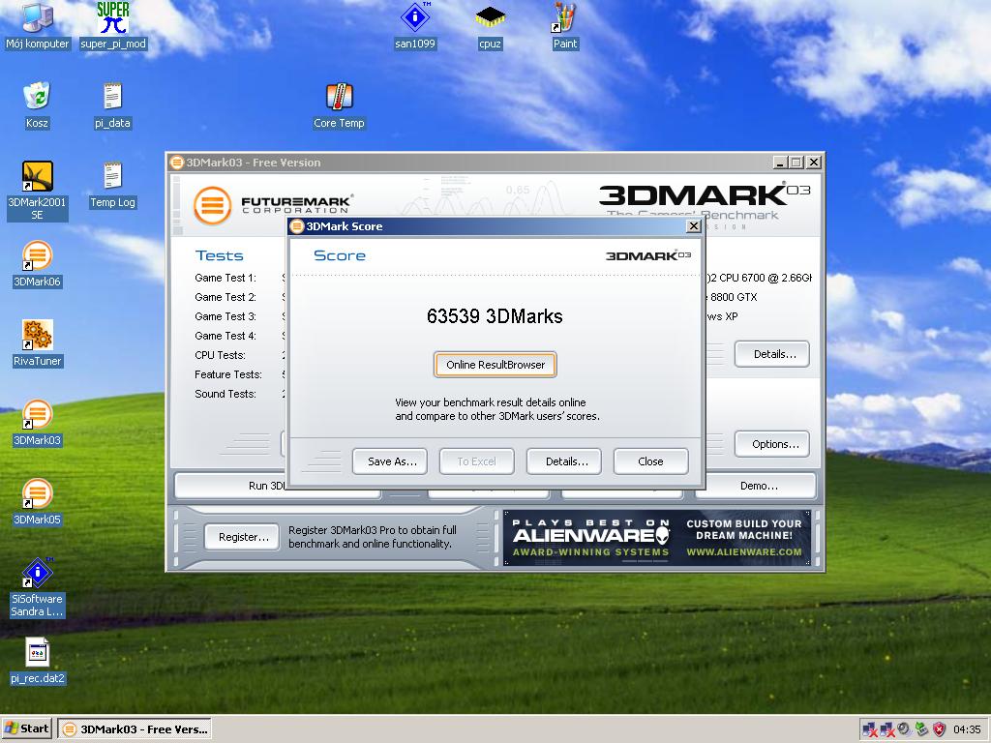Click Feature Tests label
The image size is (991, 743).
(227, 374)
